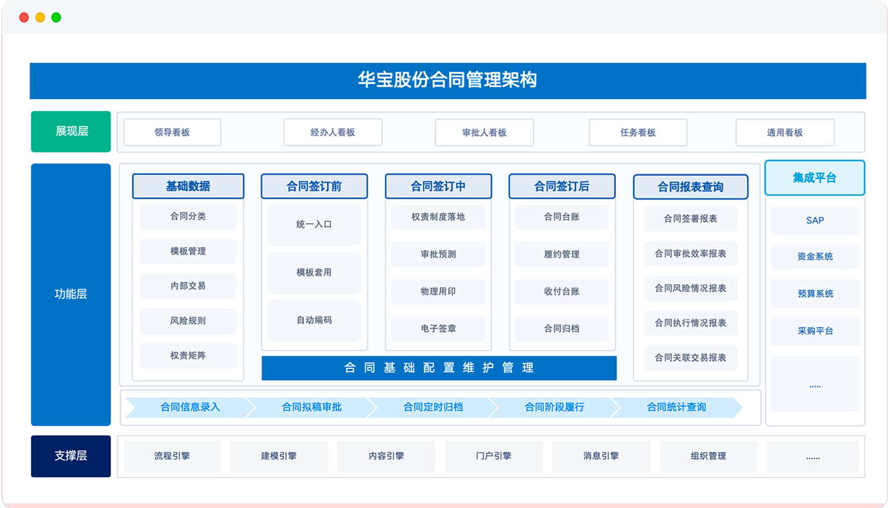Click the 合同基础配置维护管理 bar
The image size is (888, 508).
click(x=439, y=368)
